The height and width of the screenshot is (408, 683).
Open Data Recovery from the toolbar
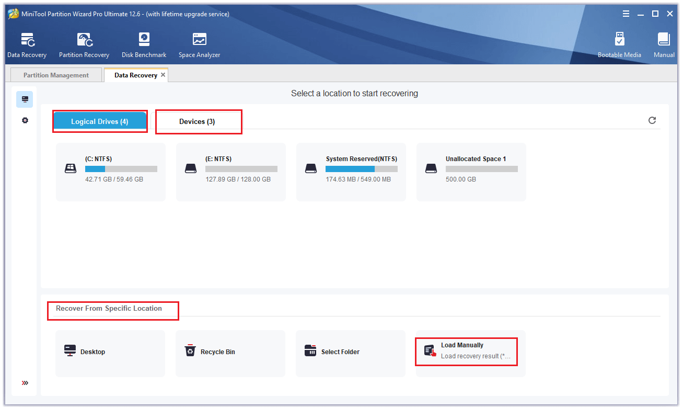point(27,45)
